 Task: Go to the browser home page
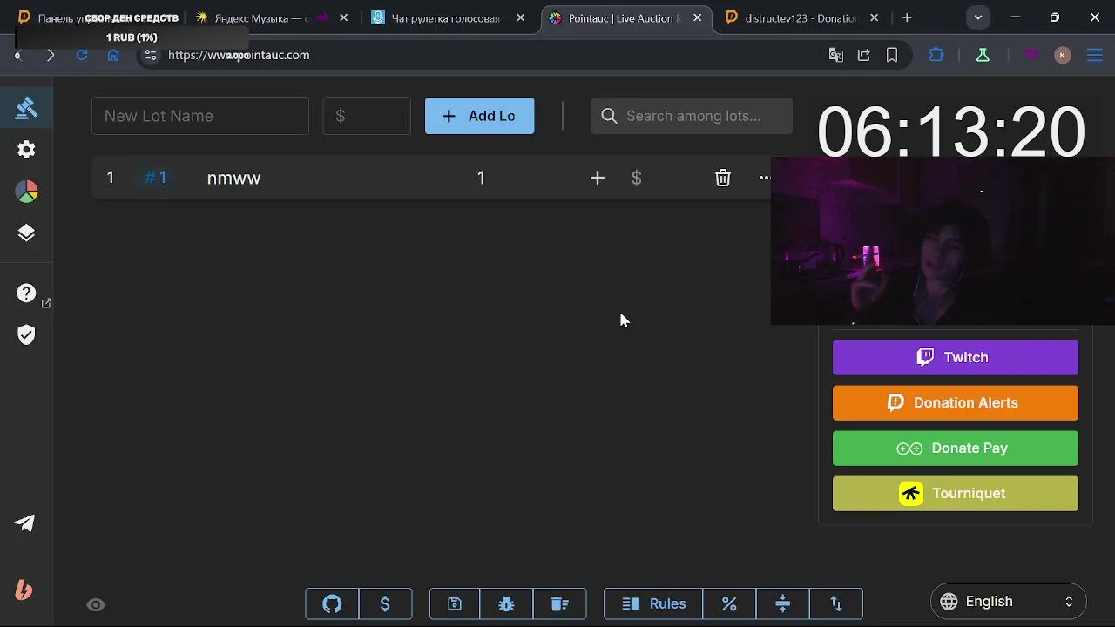pyautogui.click(x=113, y=55)
